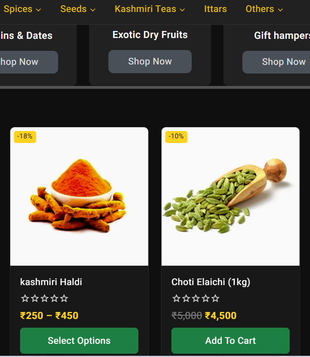
Task: Open the kashmiri Haldi product title
Action: click(51, 282)
